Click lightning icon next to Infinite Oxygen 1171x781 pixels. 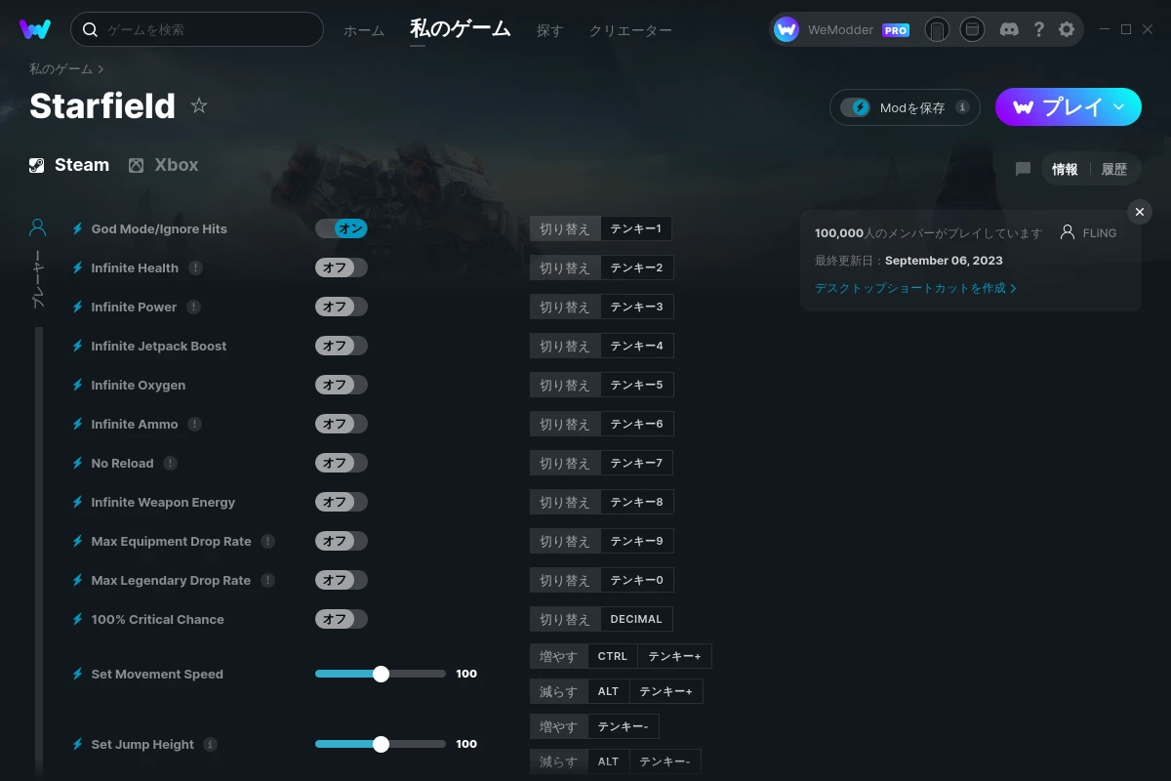[x=77, y=385]
